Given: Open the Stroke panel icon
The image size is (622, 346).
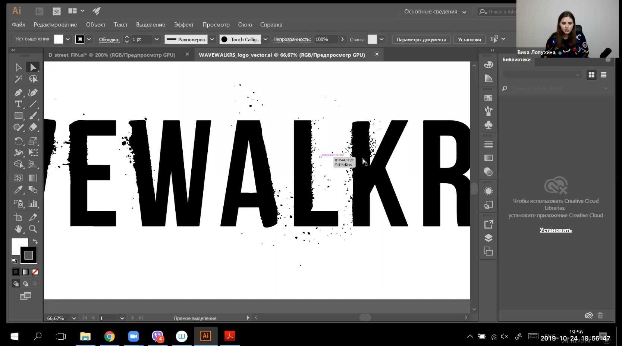Looking at the screenshot, I should 489,144.
